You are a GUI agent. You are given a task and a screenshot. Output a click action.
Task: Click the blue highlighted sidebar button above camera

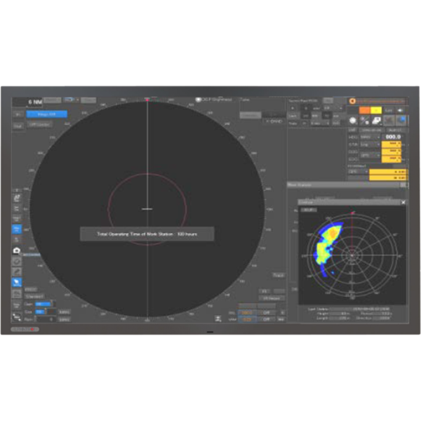[17, 229]
